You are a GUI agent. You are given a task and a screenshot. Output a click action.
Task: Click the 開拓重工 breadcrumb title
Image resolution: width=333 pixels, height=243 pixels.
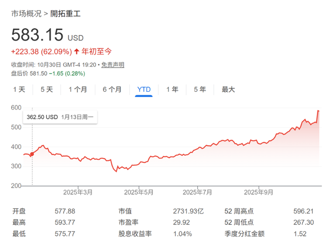[x=66, y=14]
